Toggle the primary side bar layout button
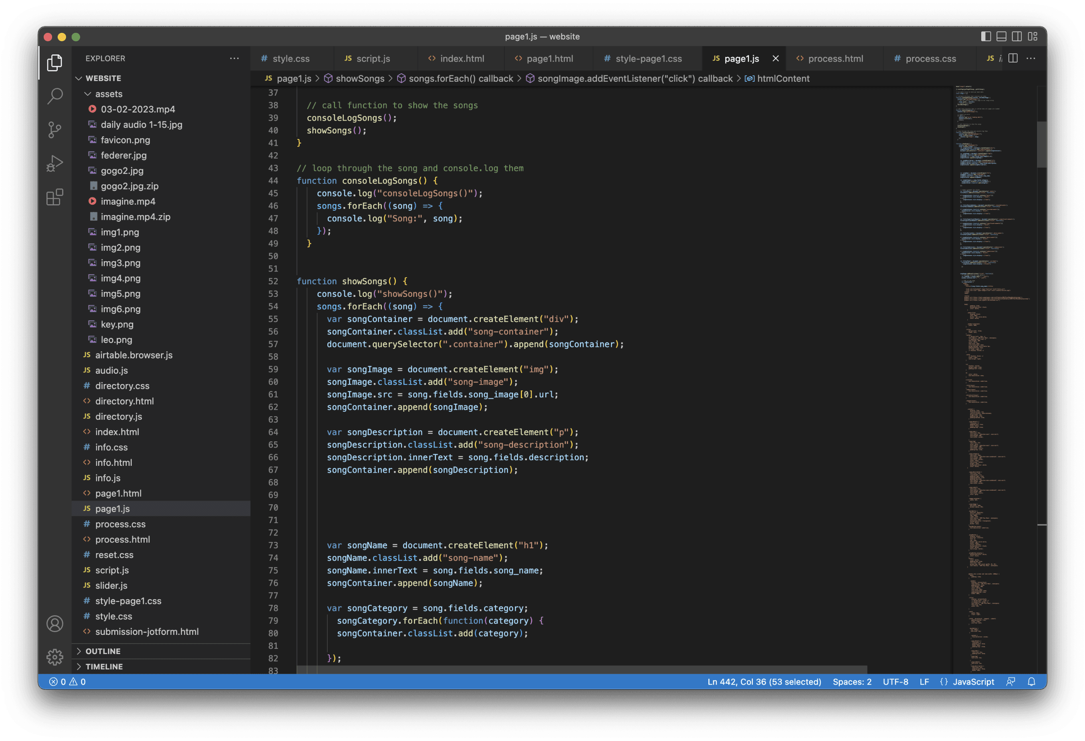This screenshot has height=741, width=1085. [x=986, y=36]
